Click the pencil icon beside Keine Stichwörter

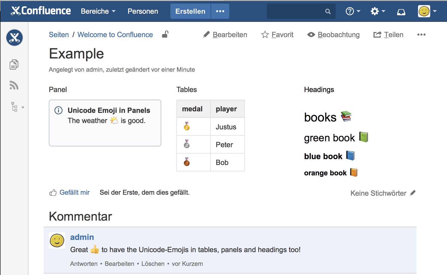(x=413, y=193)
